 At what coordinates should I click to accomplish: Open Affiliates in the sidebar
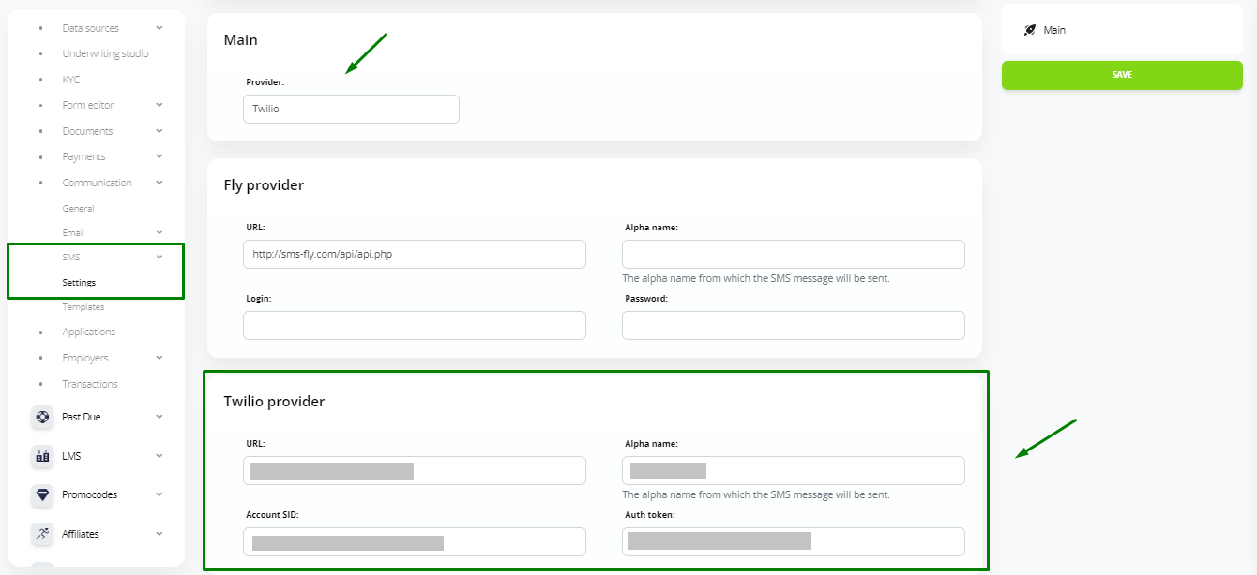click(81, 534)
